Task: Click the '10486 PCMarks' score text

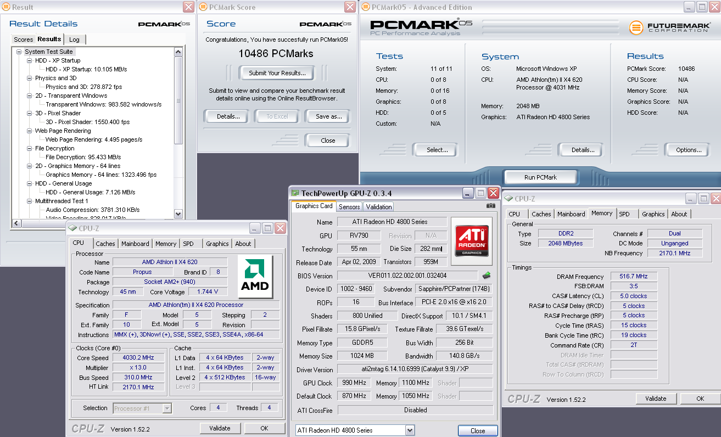Action: click(276, 54)
